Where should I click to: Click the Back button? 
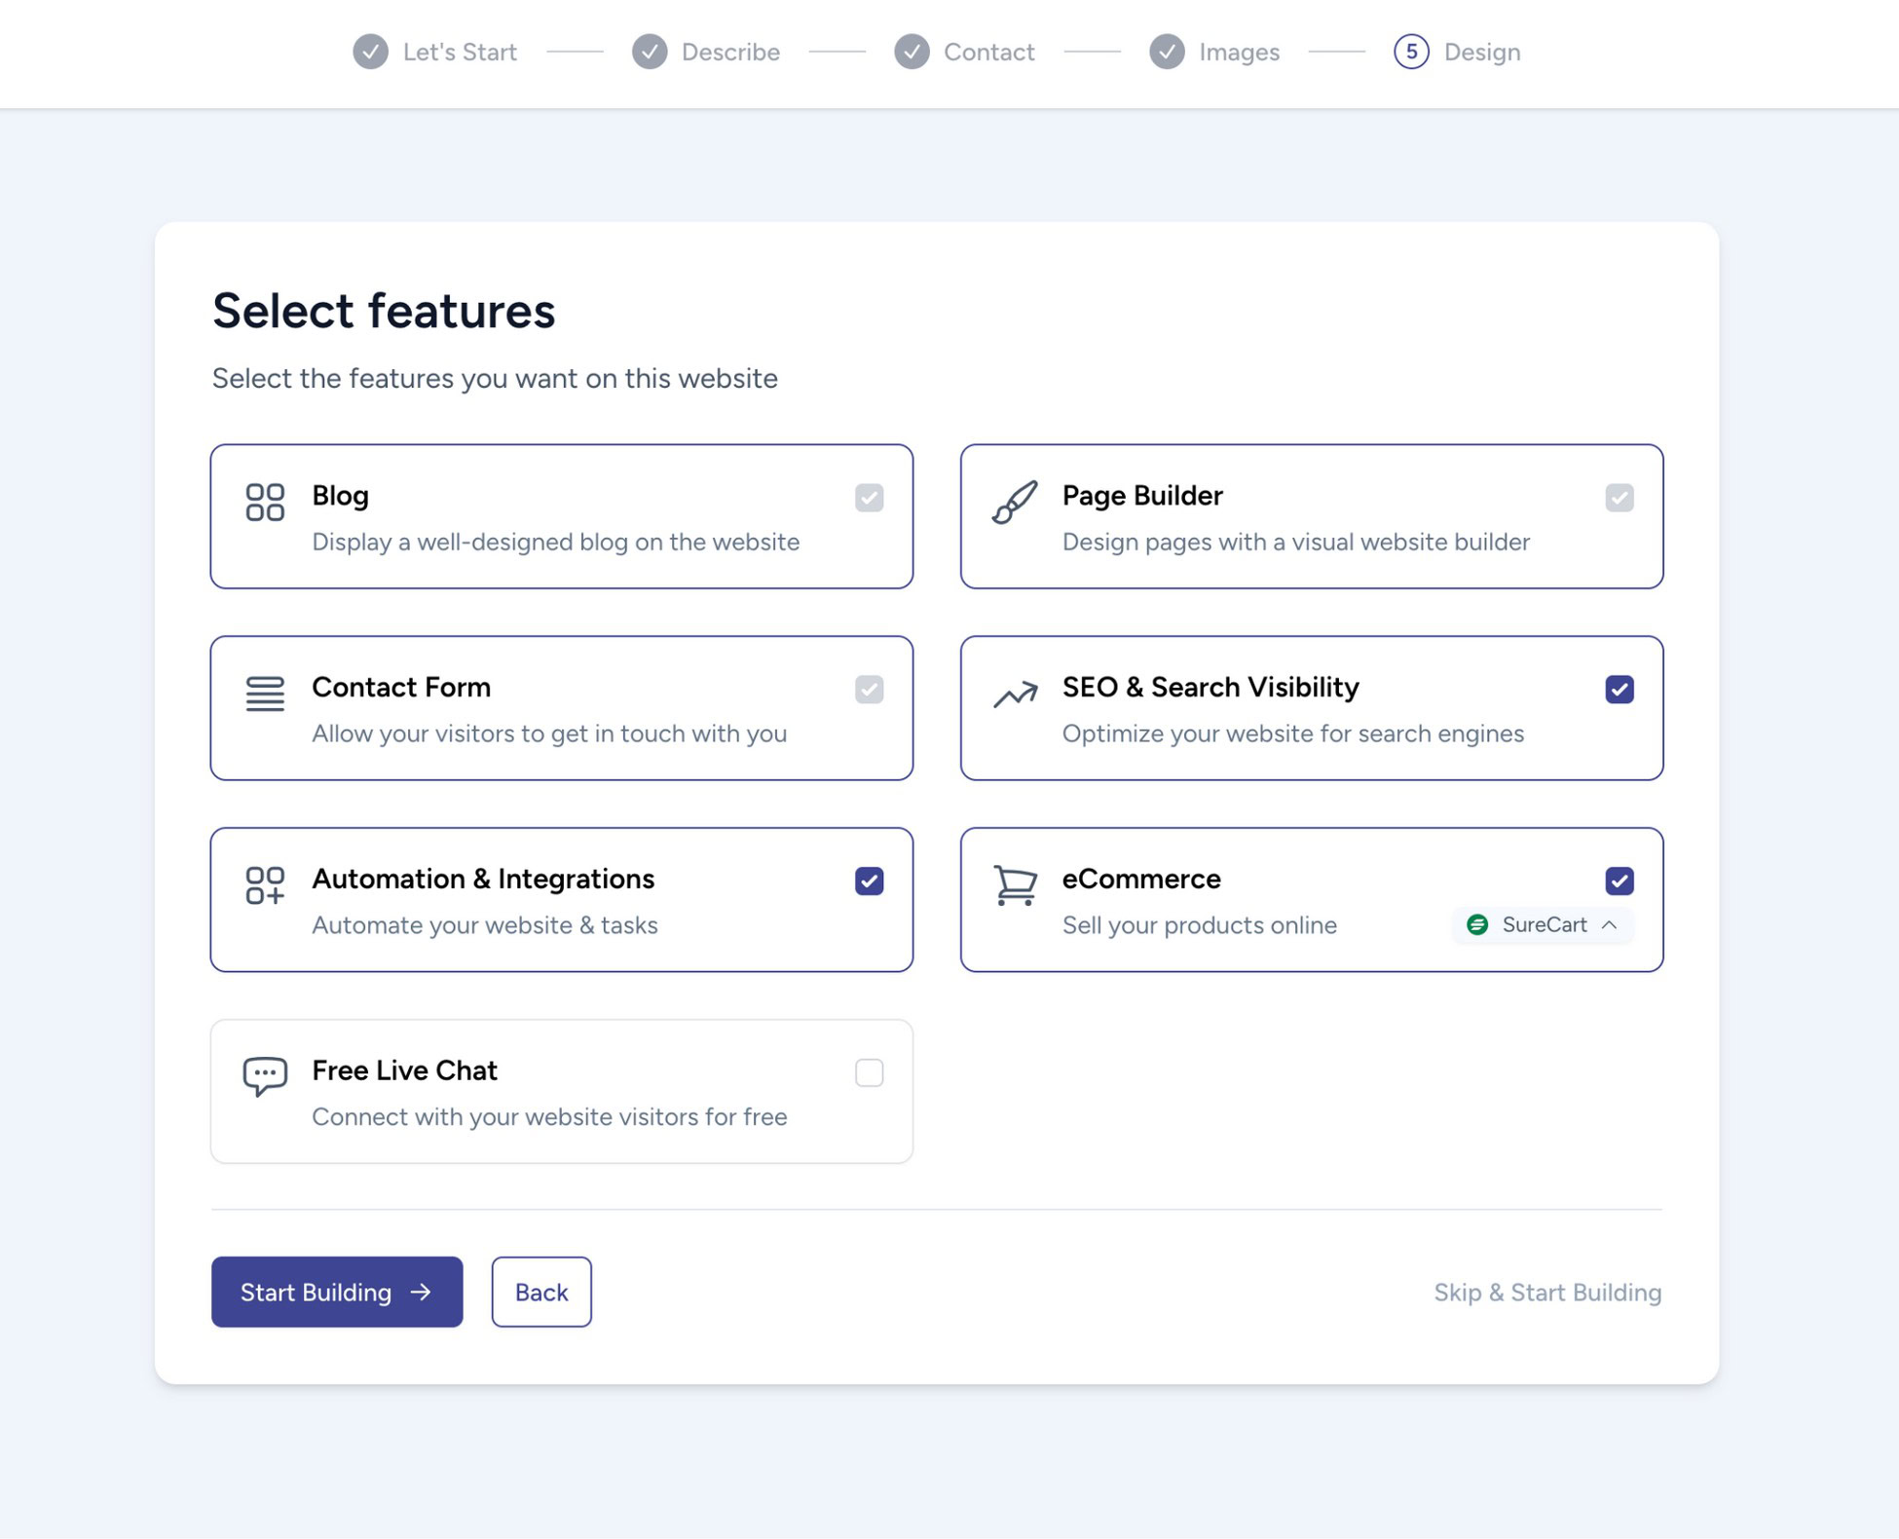pyautogui.click(x=541, y=1293)
